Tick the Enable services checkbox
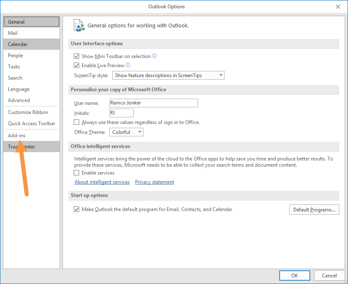This screenshot has height=284, width=348. (76, 173)
